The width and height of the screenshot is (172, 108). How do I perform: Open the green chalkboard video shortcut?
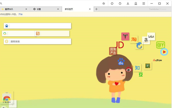pyautogui.click(x=148, y=66)
